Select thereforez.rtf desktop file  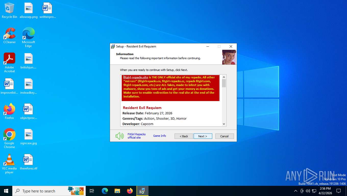28,162
